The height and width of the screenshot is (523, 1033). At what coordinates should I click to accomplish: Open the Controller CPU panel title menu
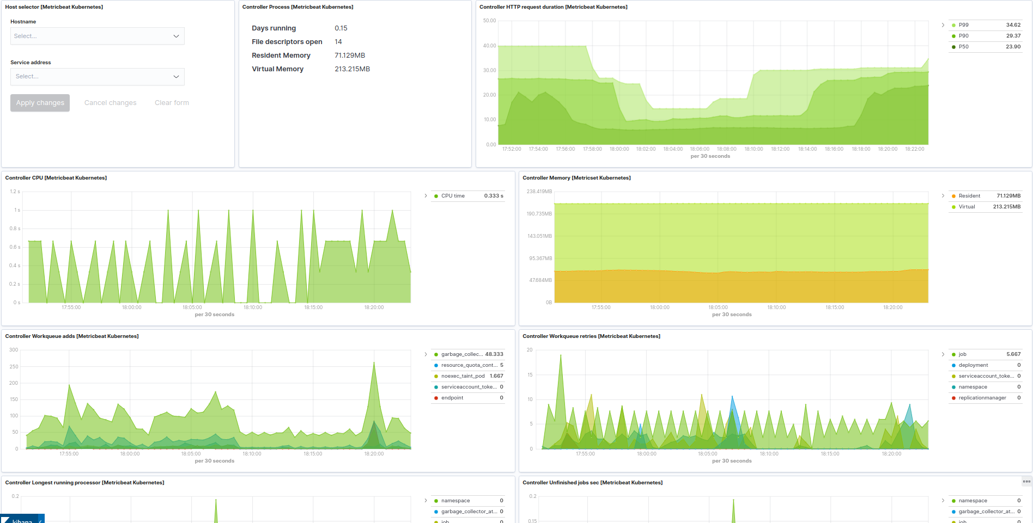click(x=56, y=177)
